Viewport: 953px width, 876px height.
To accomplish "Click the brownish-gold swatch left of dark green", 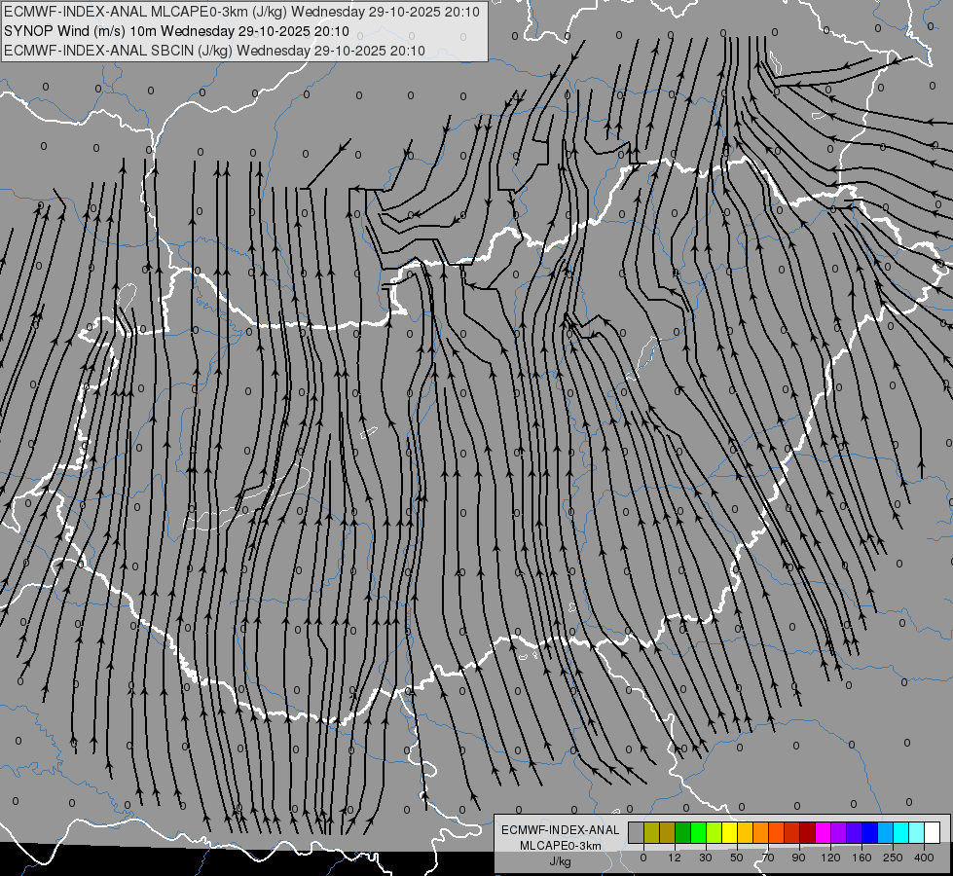I will click(668, 832).
